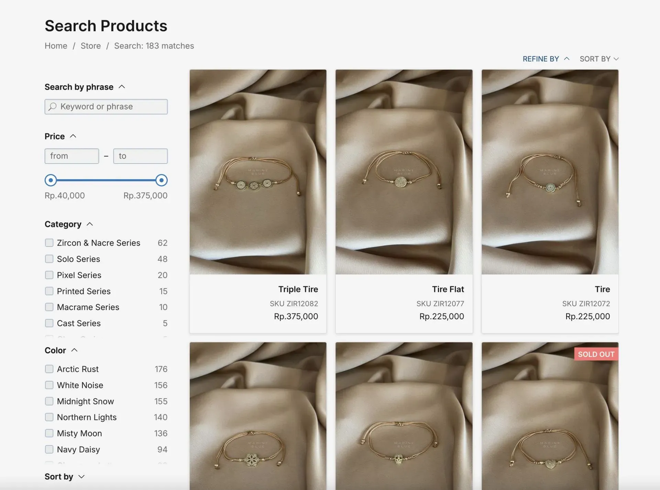Collapse the Color filter section chevron
Viewport: 660px width, 490px height.
(74, 350)
